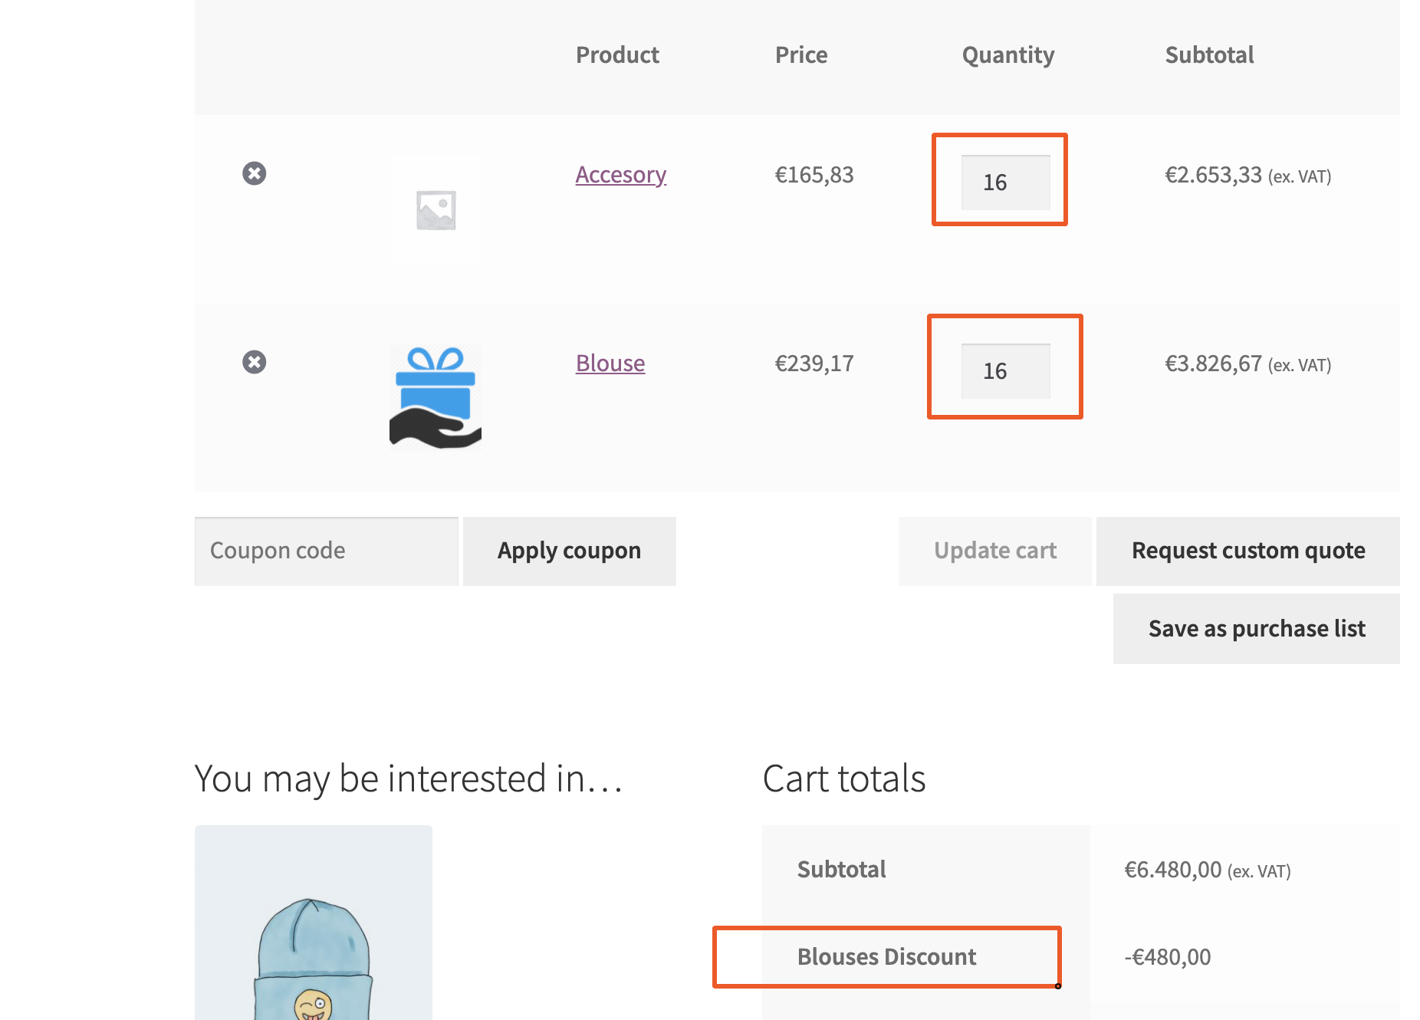
Task: Open the Accesory placeholder thumbnail
Action: (x=436, y=209)
